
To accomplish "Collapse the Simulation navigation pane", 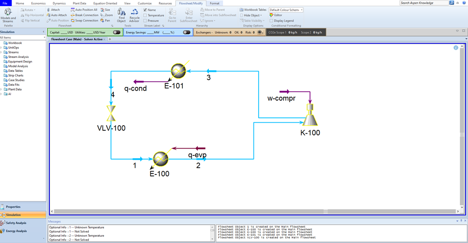I will pos(44,32).
